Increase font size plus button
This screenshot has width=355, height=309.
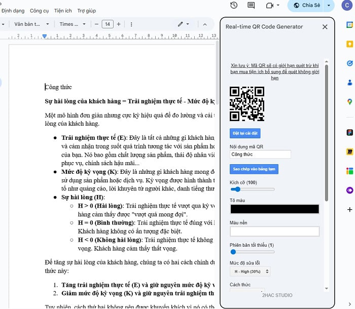[118, 24]
